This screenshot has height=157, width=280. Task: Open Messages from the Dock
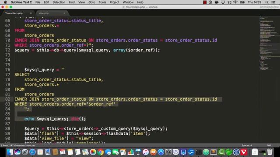coord(108,152)
